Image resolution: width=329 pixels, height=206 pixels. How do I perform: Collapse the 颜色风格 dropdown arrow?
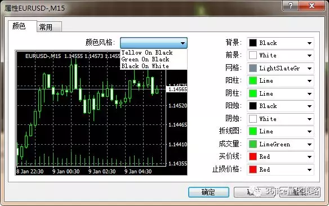(x=183, y=43)
